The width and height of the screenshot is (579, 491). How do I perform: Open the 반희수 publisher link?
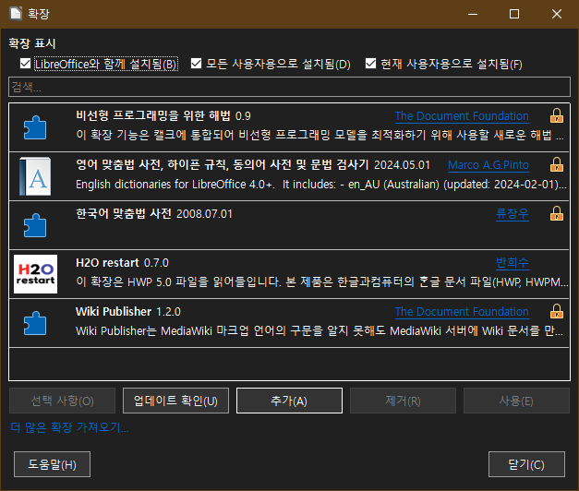point(513,262)
